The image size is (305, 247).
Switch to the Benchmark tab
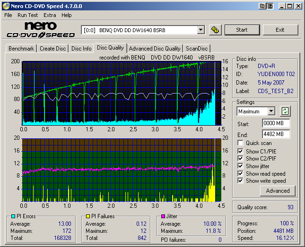click(x=21, y=49)
